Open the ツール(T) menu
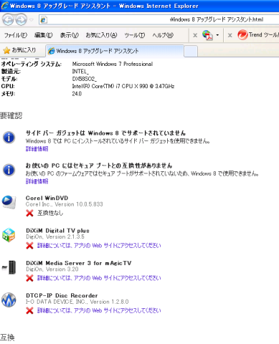This screenshot has width=279, height=344. tap(135, 35)
